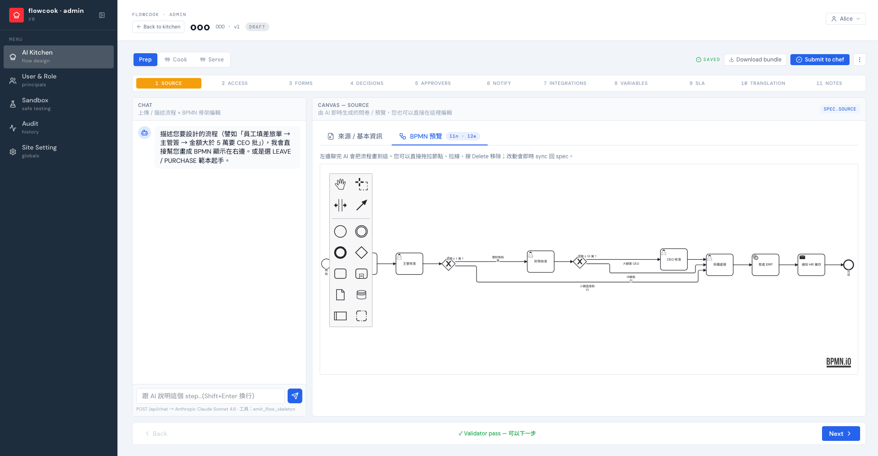Open step 5 Approvers

coord(433,83)
